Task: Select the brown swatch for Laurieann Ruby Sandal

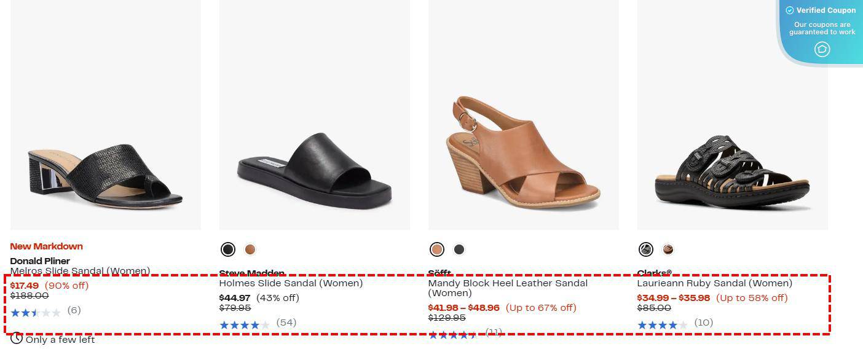Action: click(x=668, y=249)
